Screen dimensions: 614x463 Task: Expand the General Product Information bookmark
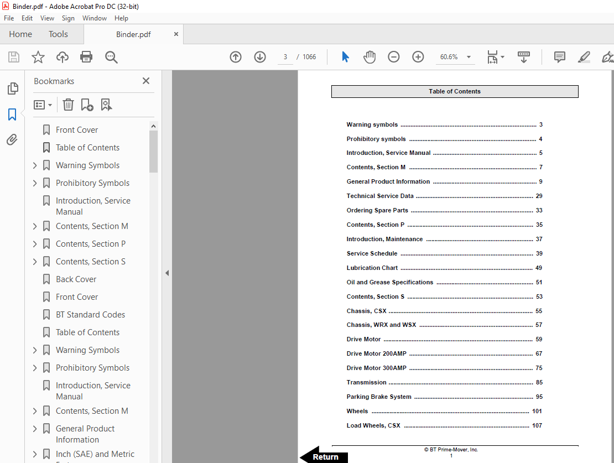[35, 429]
